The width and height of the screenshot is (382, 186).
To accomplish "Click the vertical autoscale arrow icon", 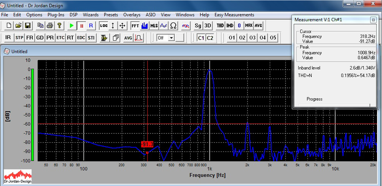I will click(113, 26).
